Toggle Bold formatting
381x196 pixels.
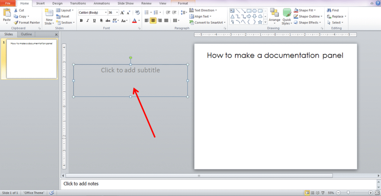[x=81, y=20]
